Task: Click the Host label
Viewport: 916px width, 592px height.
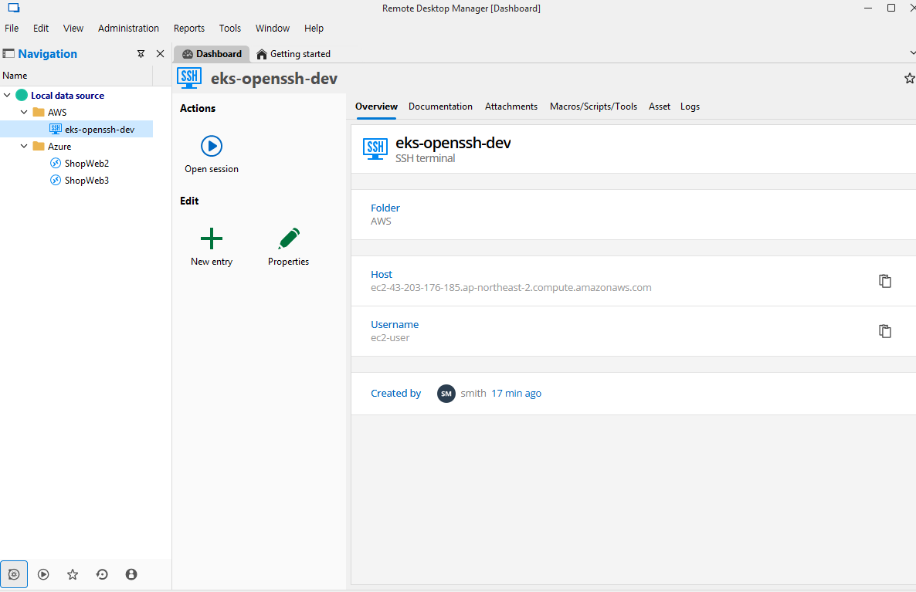Action: [x=382, y=275]
